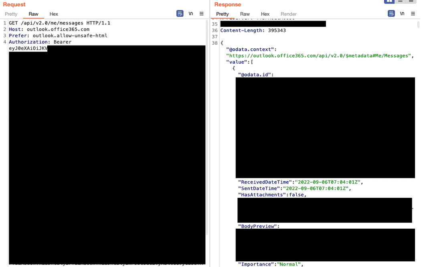Open the Hex tab in Request panel
This screenshot has width=421, height=267.
click(x=54, y=14)
